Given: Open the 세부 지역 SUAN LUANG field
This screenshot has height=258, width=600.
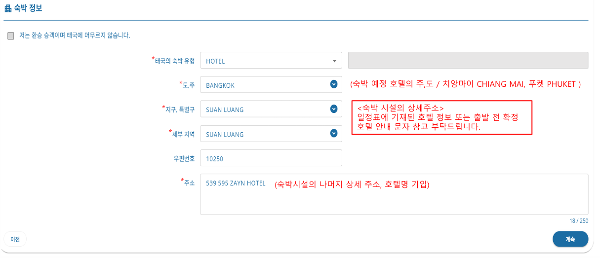Looking at the screenshot, I should click(271, 134).
